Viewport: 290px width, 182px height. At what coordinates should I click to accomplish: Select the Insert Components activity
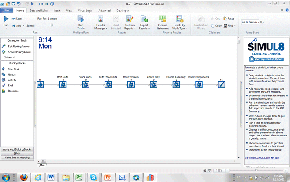click(199, 85)
